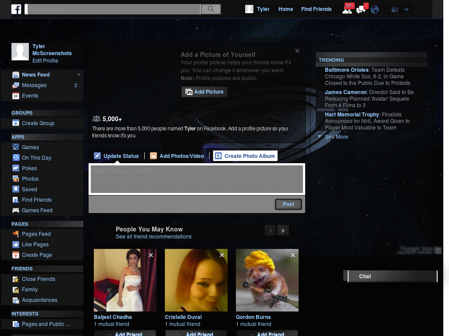Click the Events calendar icon

(16, 96)
